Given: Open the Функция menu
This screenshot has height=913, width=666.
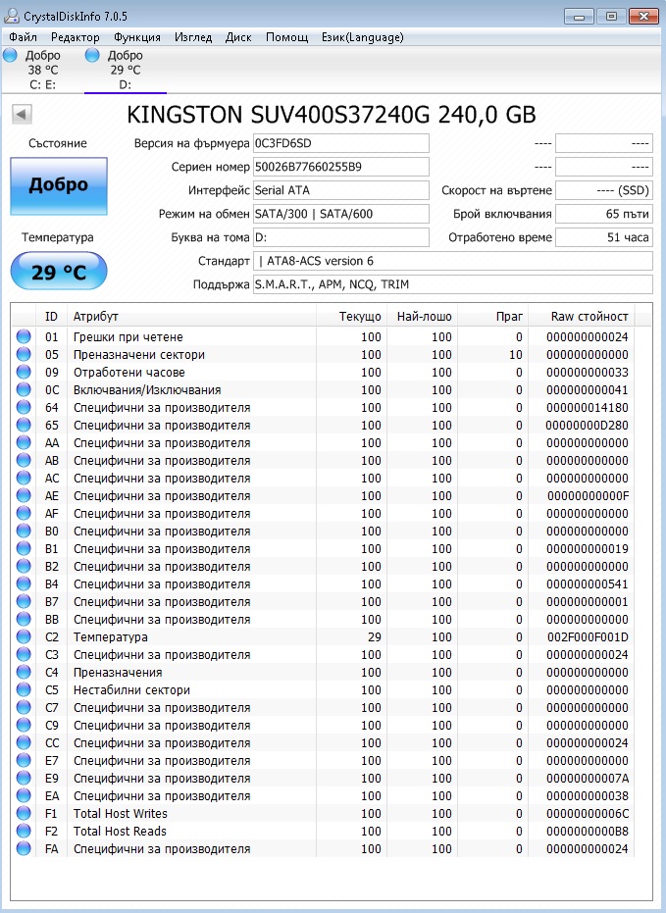Looking at the screenshot, I should (x=136, y=37).
